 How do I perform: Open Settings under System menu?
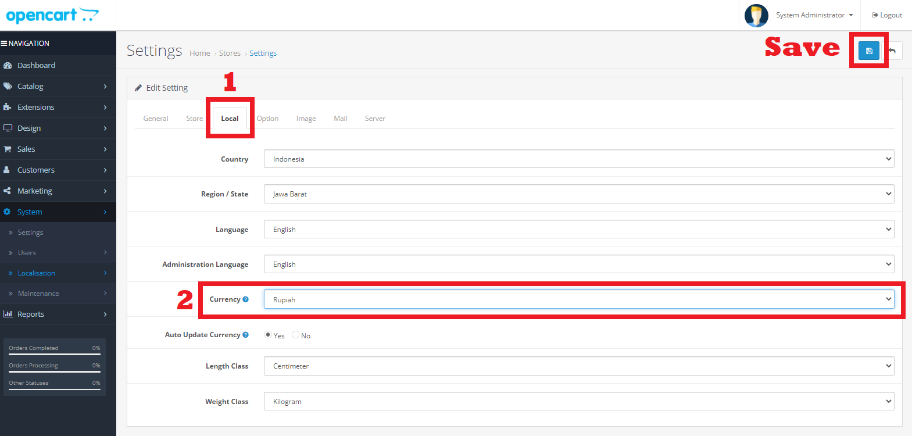(30, 233)
